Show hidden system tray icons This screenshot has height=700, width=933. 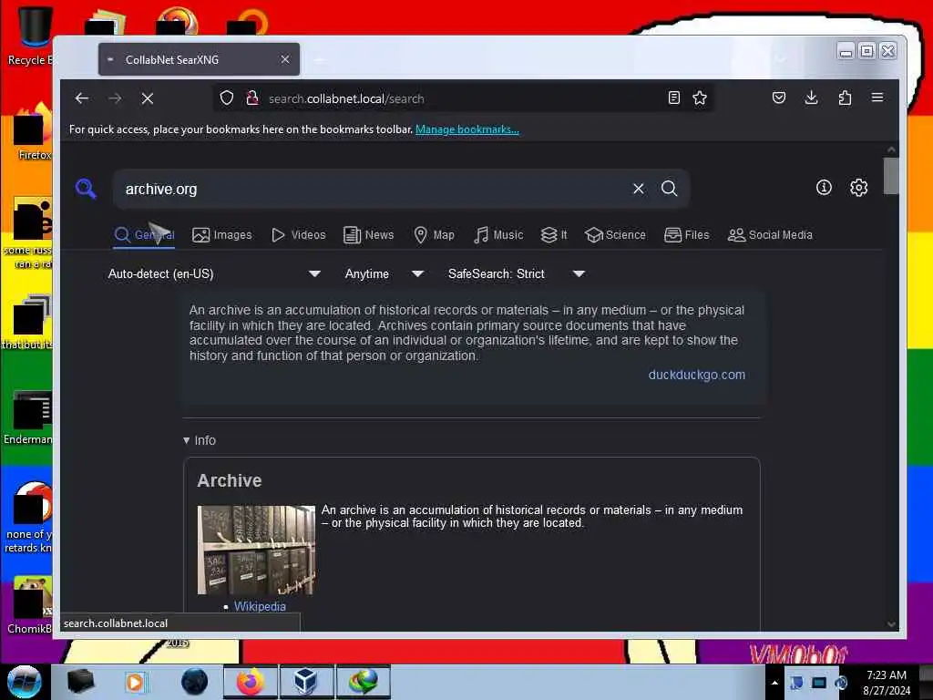[774, 683]
